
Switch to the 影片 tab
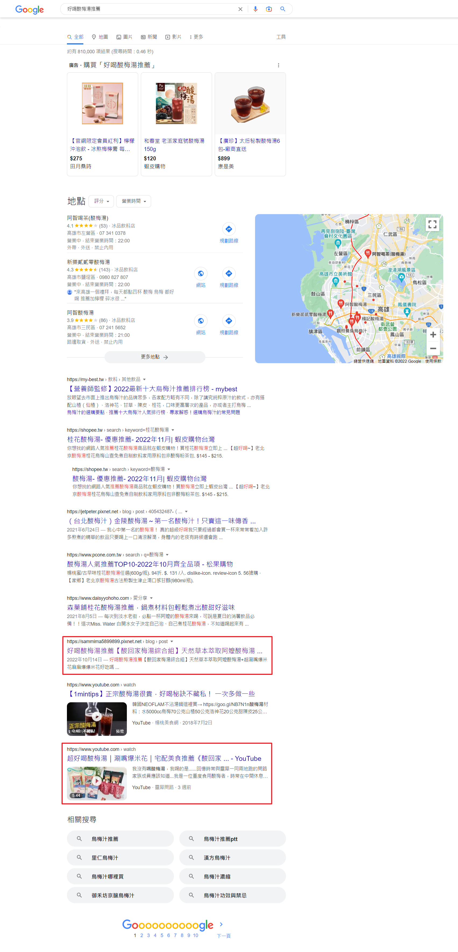(173, 37)
